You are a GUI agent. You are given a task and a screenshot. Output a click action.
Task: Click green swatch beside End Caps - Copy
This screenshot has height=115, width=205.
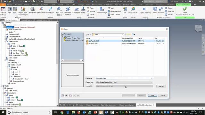click(x=26, y=53)
